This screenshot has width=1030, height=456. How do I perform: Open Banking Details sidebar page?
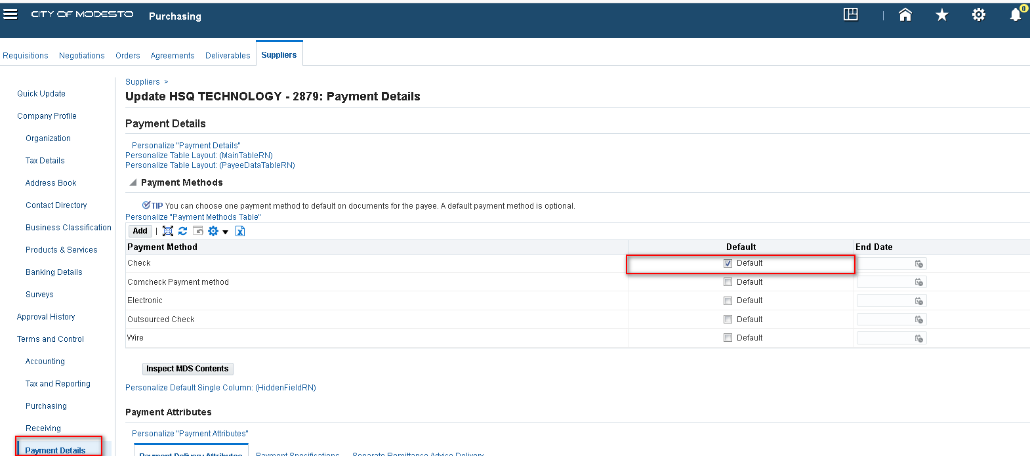54,272
